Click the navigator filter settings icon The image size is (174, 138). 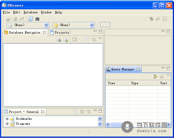[75, 40]
